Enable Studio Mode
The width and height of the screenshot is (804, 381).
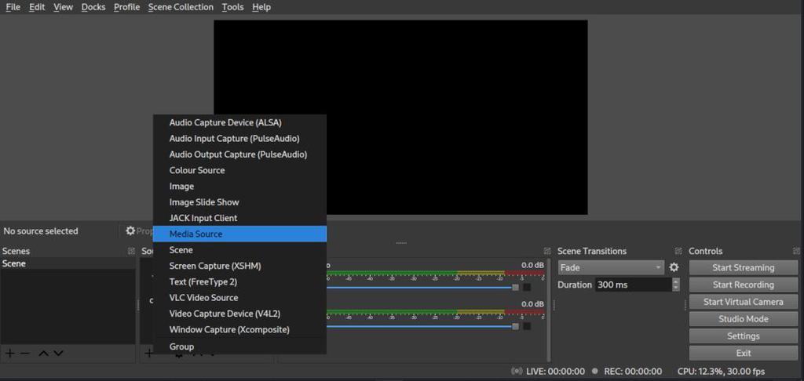[x=743, y=318]
